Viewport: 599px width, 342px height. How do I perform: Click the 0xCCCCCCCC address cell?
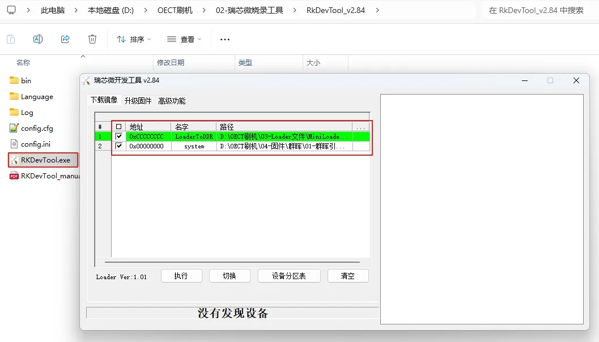coord(148,136)
